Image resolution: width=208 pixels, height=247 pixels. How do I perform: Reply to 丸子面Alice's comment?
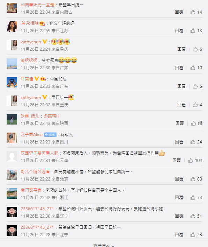click(x=179, y=142)
